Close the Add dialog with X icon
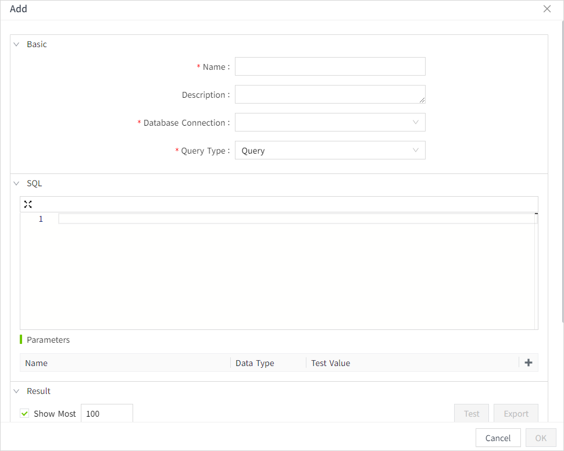The height and width of the screenshot is (451, 564). tap(547, 9)
